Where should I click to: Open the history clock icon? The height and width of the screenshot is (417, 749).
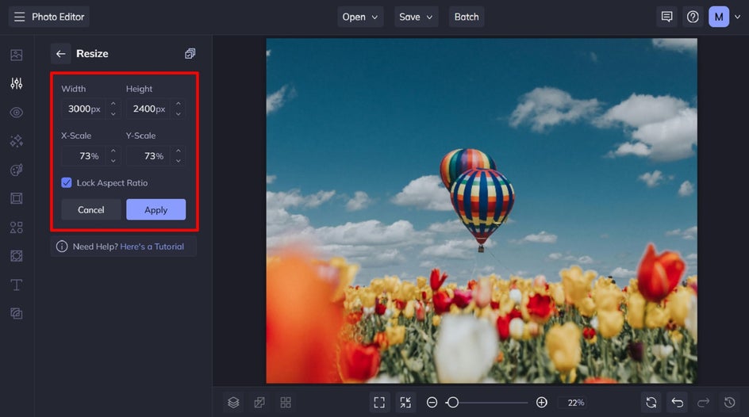[x=729, y=403]
